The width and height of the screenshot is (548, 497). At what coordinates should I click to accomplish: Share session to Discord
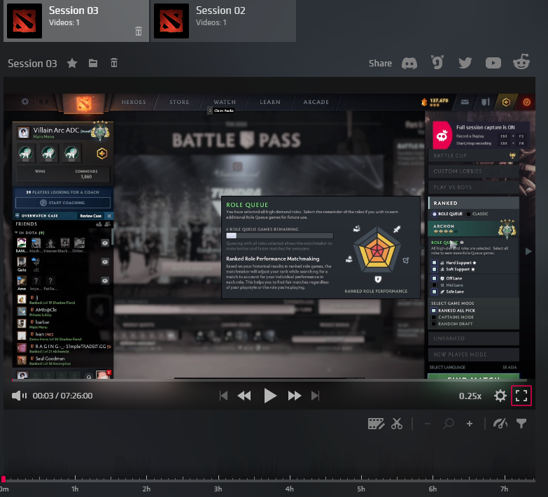[409, 63]
